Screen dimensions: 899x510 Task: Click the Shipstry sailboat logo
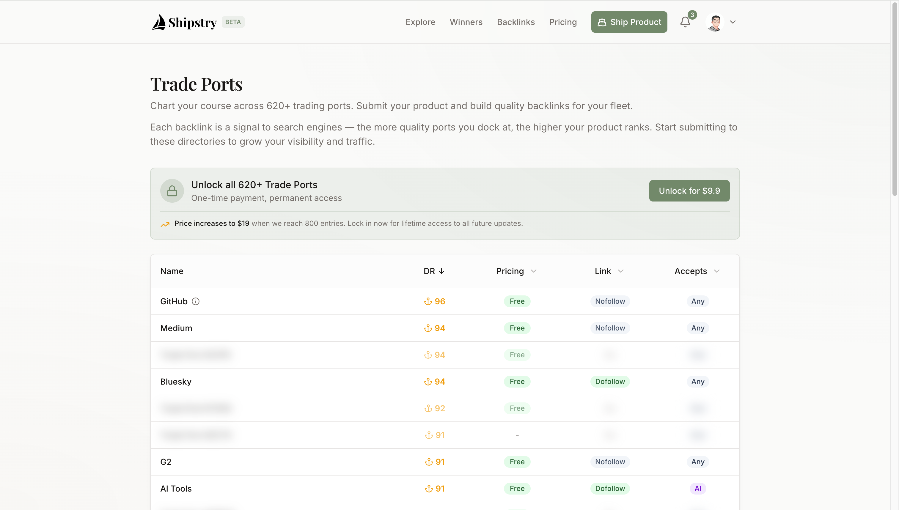(159, 22)
